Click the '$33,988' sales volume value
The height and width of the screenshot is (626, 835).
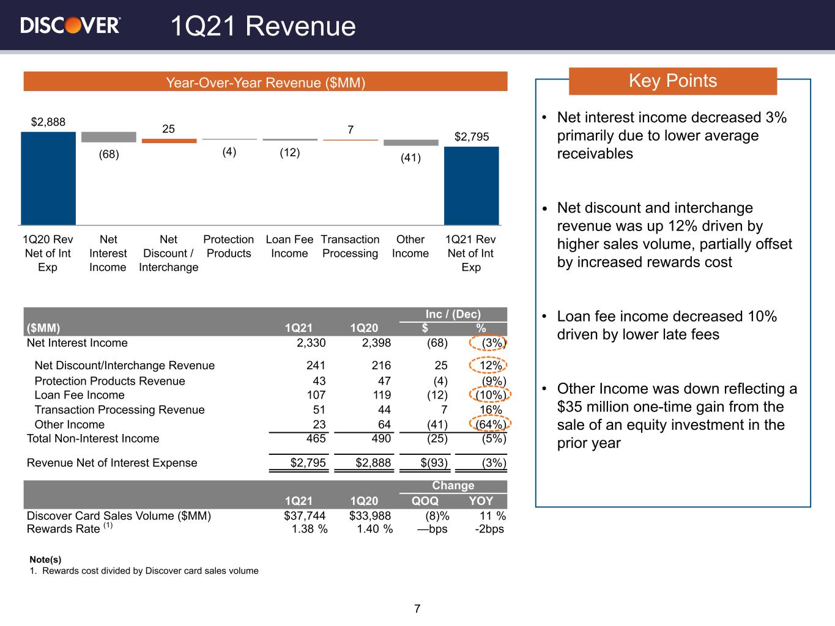370,516
